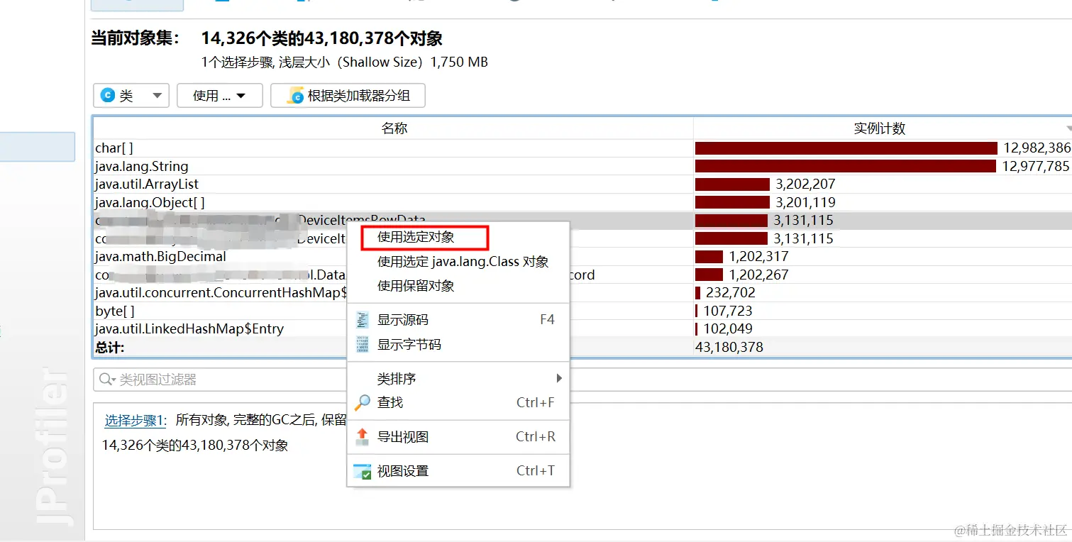Expand the 类排序 submenu
1072x542 pixels.
pos(458,379)
